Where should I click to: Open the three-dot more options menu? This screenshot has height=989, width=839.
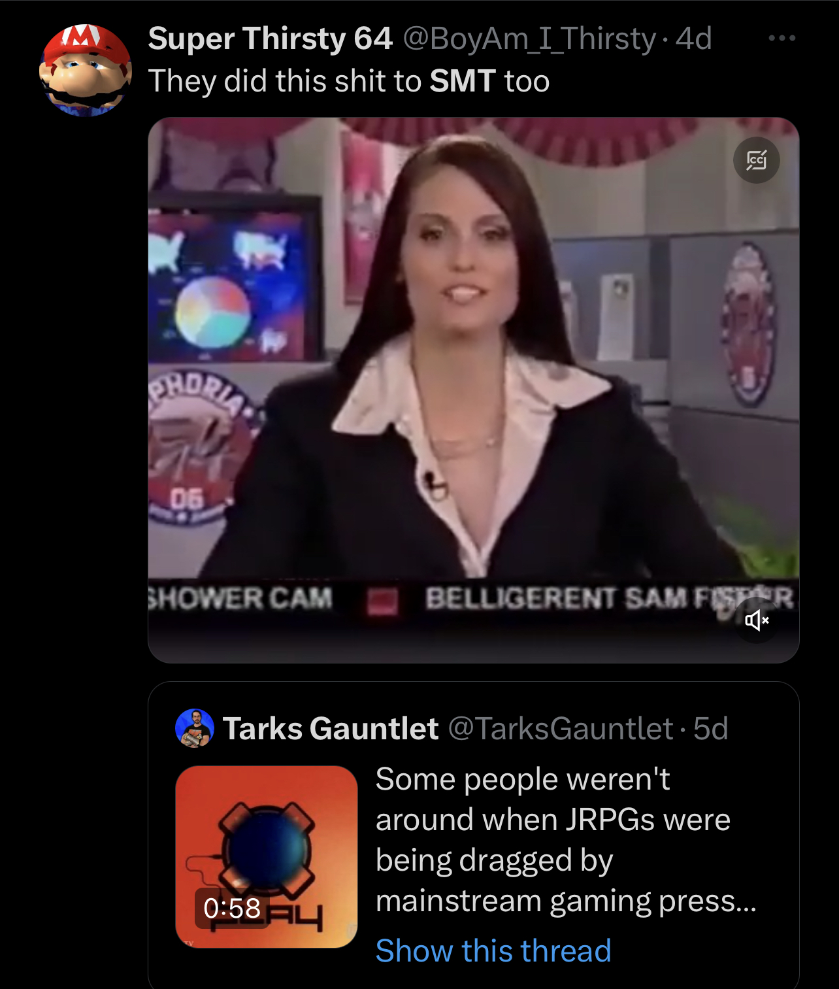tap(781, 38)
